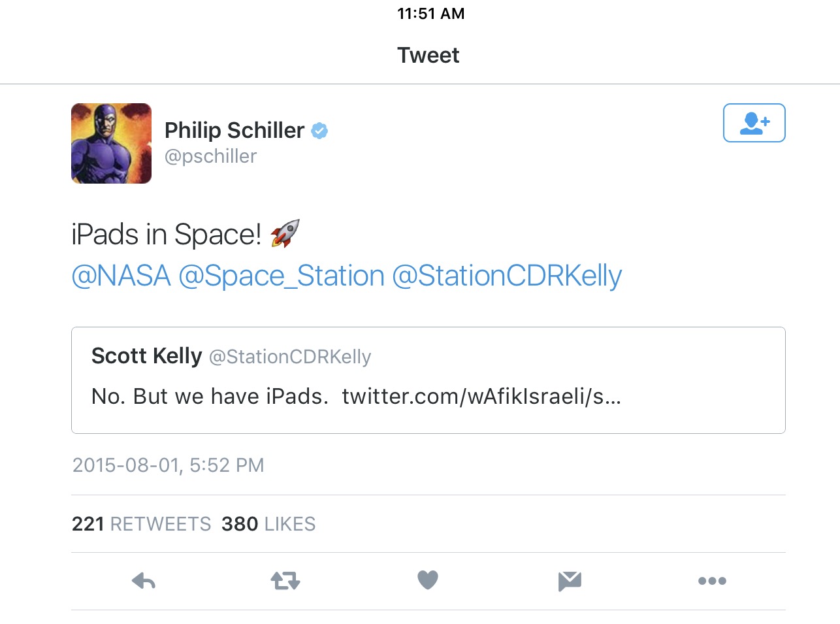
Task: Tap the reply arrow icon
Action: pos(144,580)
